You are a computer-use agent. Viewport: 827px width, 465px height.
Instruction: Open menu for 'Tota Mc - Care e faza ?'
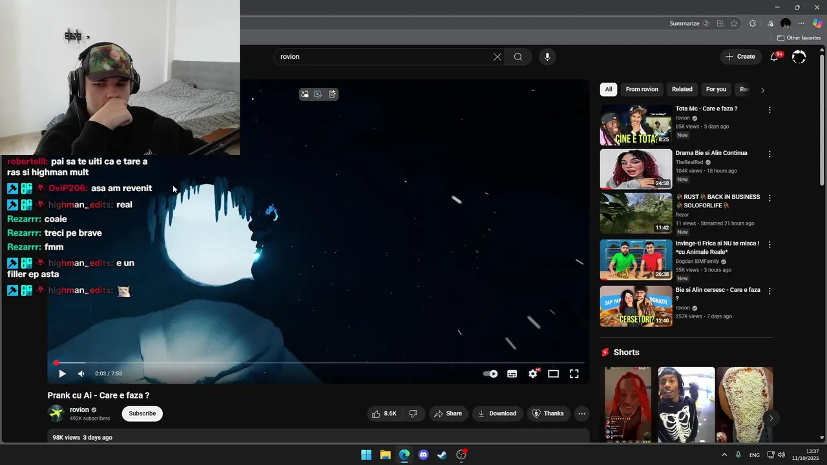click(x=769, y=110)
